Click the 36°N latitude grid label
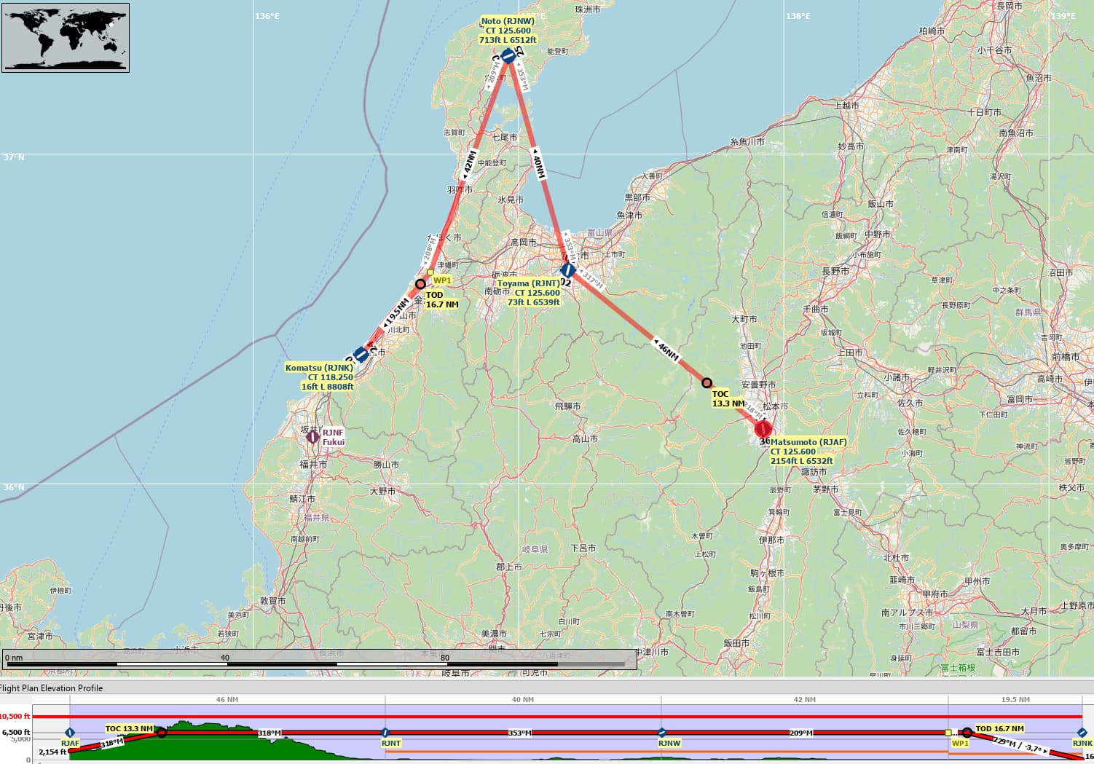Image resolution: width=1094 pixels, height=764 pixels. click(14, 487)
